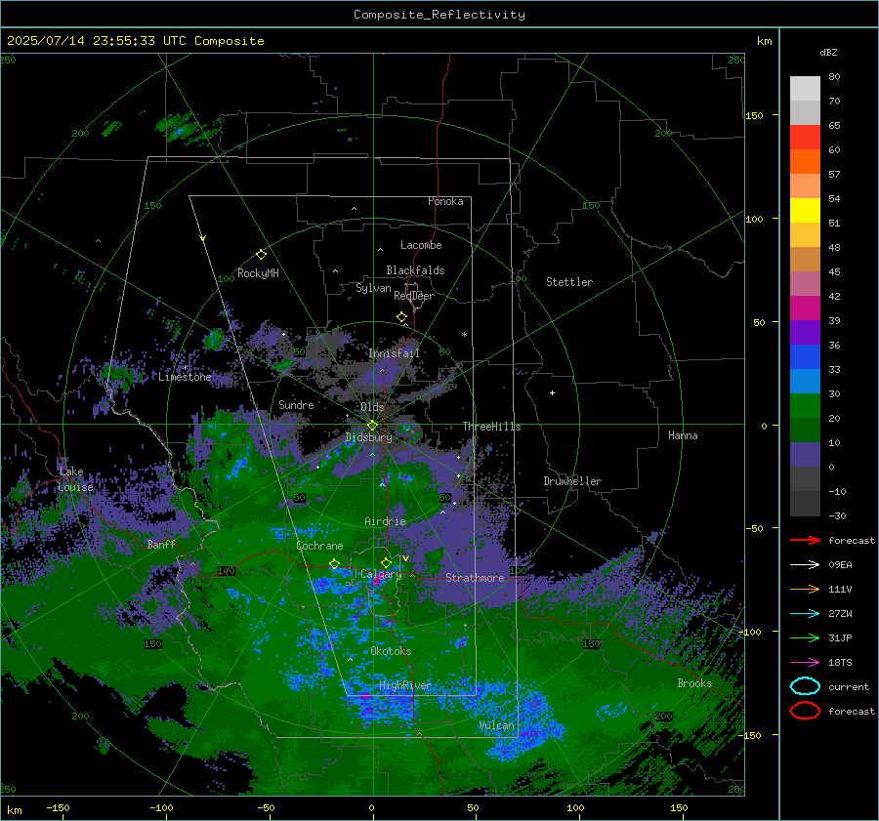Click the green 30 dBZ color swatch
This screenshot has height=821, width=879.
tap(805, 405)
